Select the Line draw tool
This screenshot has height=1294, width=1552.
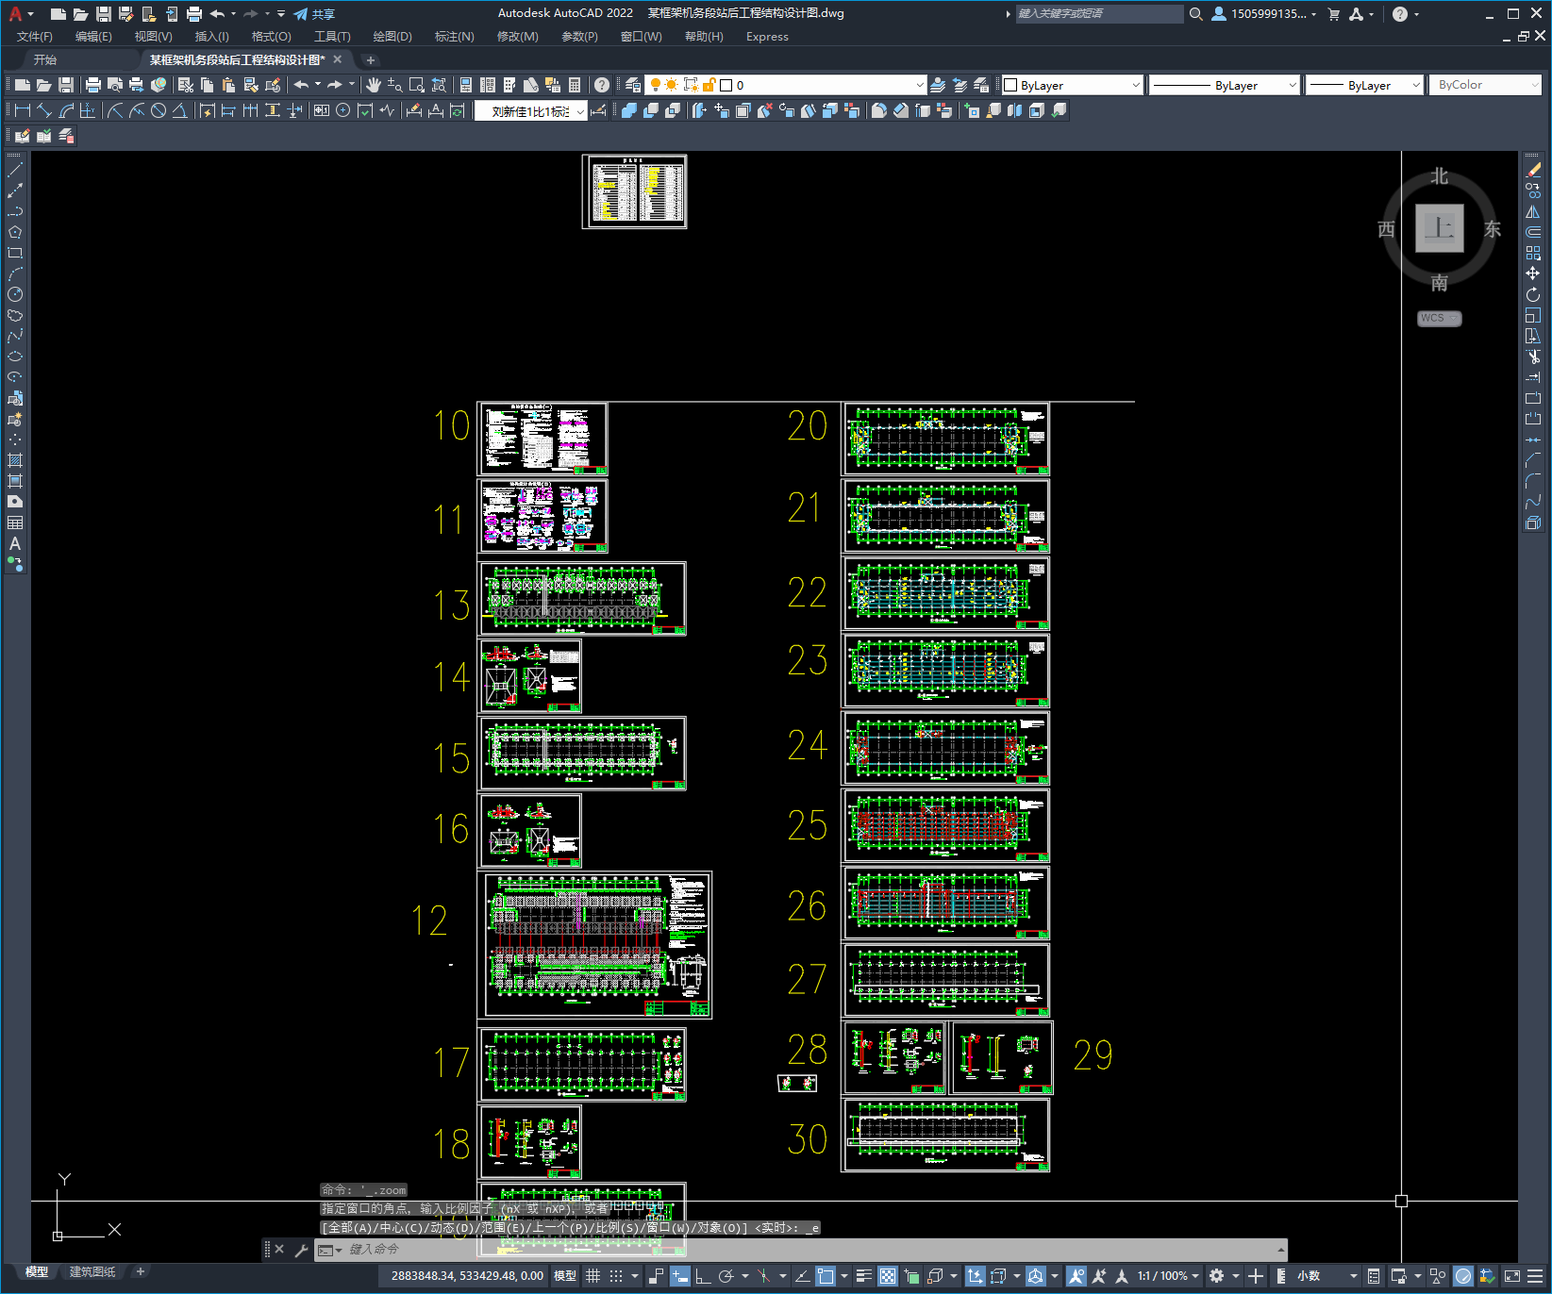[x=15, y=170]
